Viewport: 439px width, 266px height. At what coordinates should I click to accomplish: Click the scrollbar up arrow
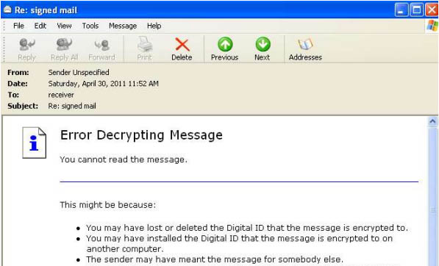[x=432, y=121]
